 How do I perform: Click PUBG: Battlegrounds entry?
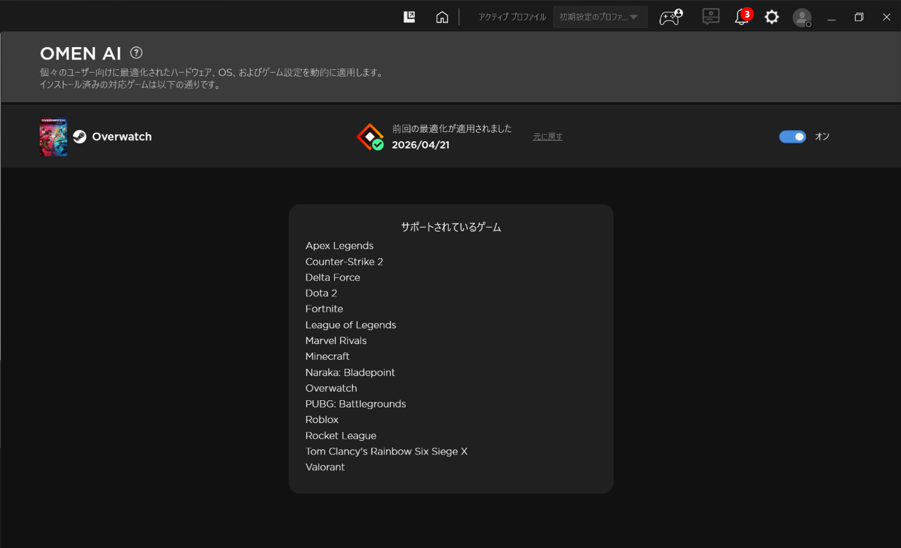tap(356, 404)
